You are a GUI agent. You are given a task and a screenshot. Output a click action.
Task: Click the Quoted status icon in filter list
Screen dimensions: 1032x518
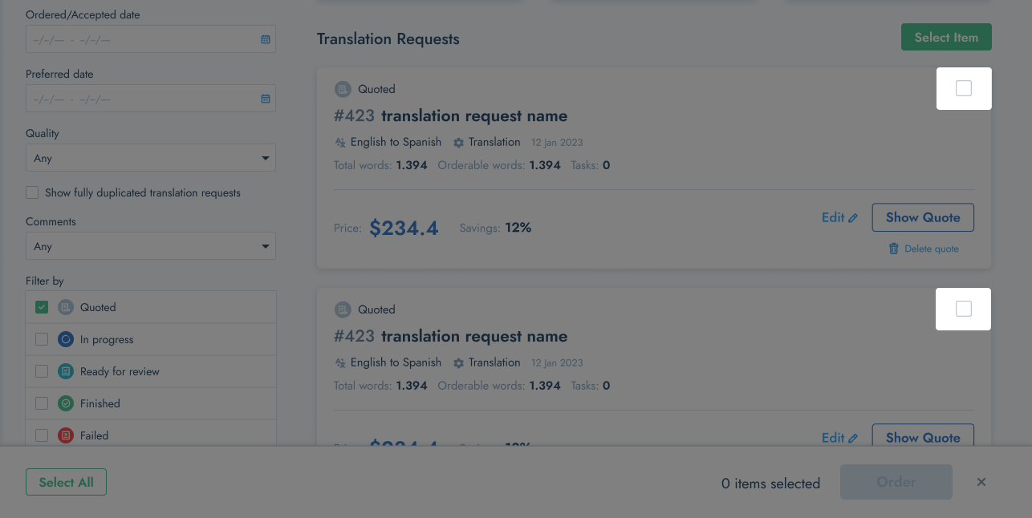66,307
